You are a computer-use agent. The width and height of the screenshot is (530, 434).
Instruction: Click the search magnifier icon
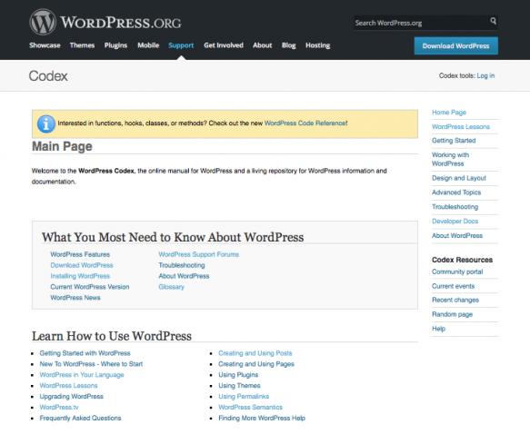coord(493,21)
